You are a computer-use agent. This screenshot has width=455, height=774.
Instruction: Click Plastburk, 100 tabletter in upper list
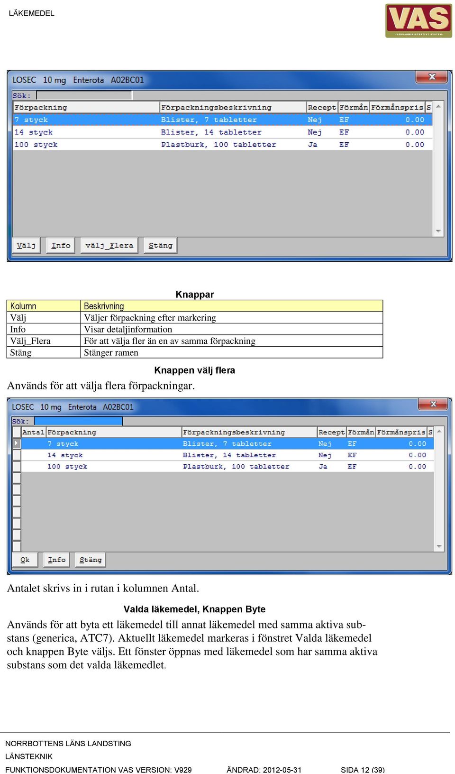(218, 144)
